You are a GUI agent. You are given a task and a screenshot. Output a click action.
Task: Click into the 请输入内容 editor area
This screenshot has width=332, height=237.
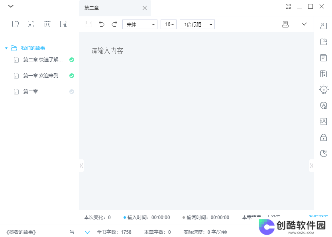click(x=196, y=121)
